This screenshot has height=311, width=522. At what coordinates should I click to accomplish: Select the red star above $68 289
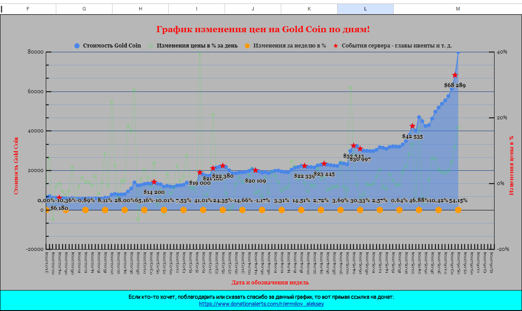(x=455, y=75)
